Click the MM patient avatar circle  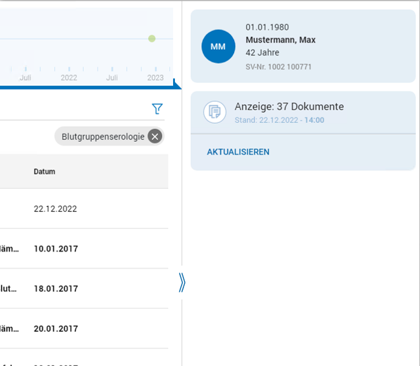[218, 46]
